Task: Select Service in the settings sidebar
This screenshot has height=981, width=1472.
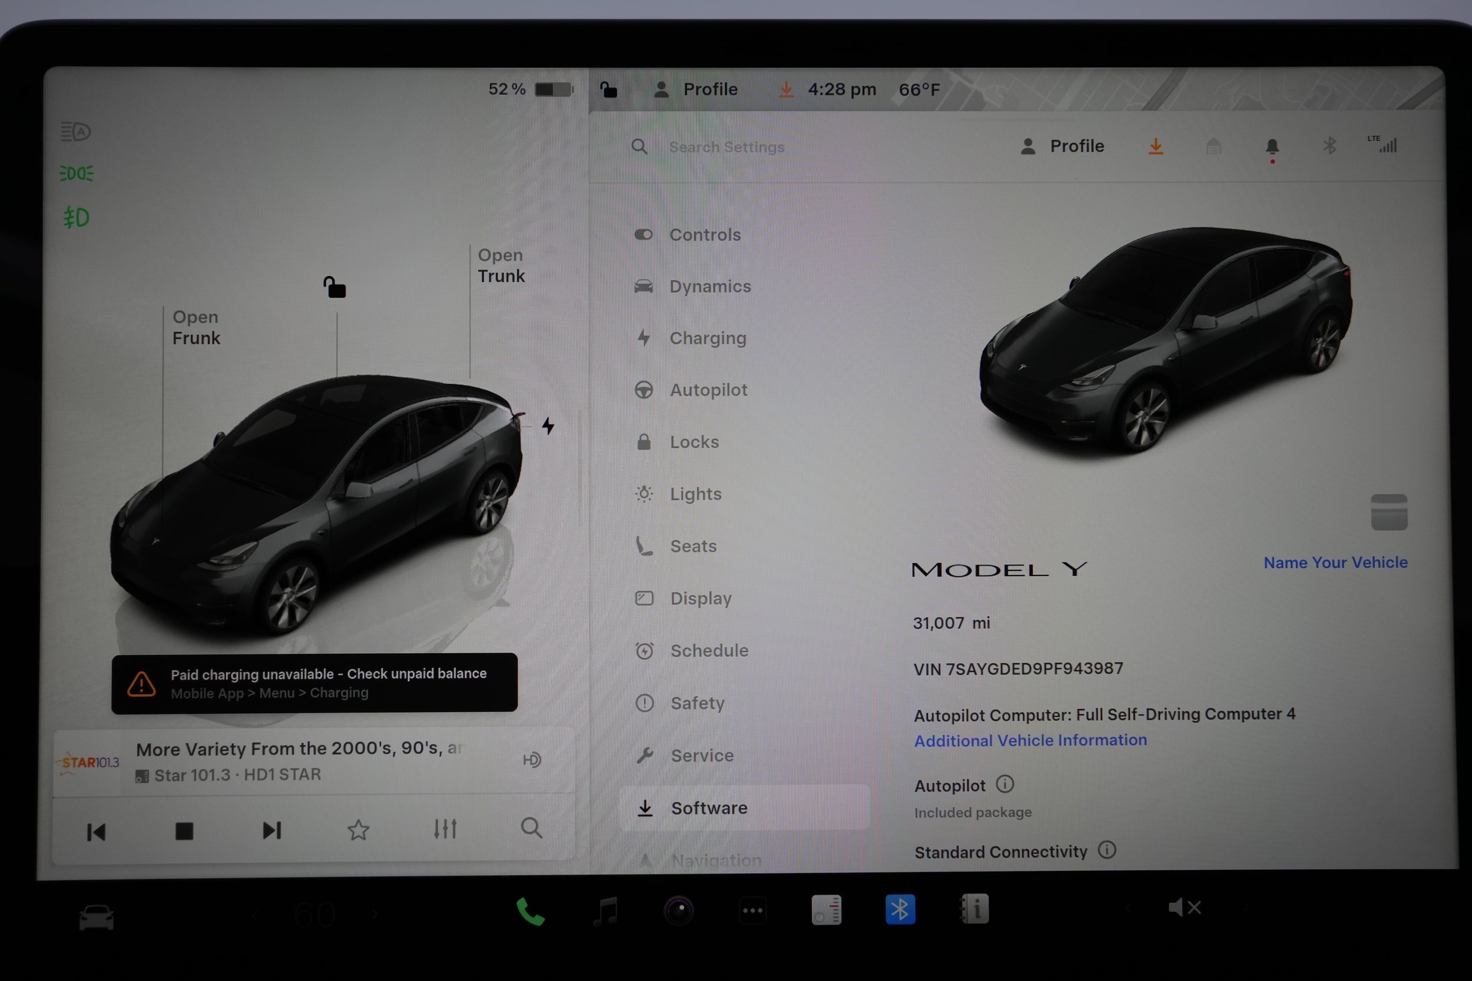Action: [x=702, y=755]
